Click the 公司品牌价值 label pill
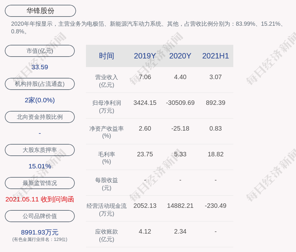The image size is (296, 252). [x=40, y=216]
